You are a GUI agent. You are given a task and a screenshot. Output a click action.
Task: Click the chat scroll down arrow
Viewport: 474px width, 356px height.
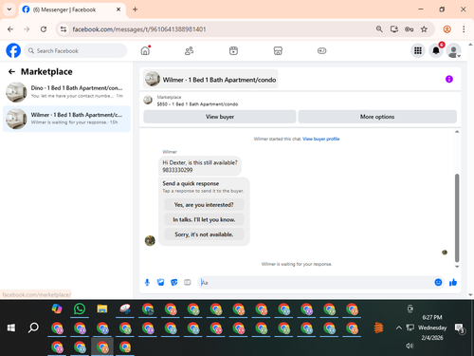[x=457, y=267]
